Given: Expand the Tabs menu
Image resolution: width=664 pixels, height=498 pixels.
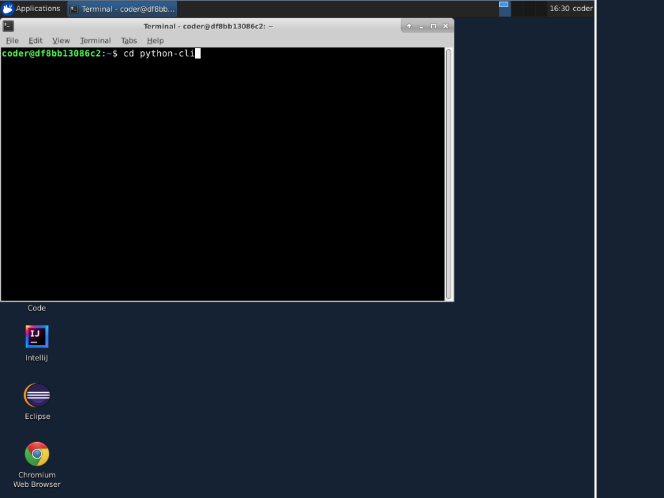Looking at the screenshot, I should (x=128, y=40).
